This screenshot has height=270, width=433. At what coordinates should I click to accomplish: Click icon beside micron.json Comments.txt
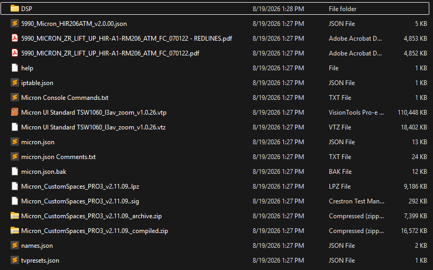[15, 156]
